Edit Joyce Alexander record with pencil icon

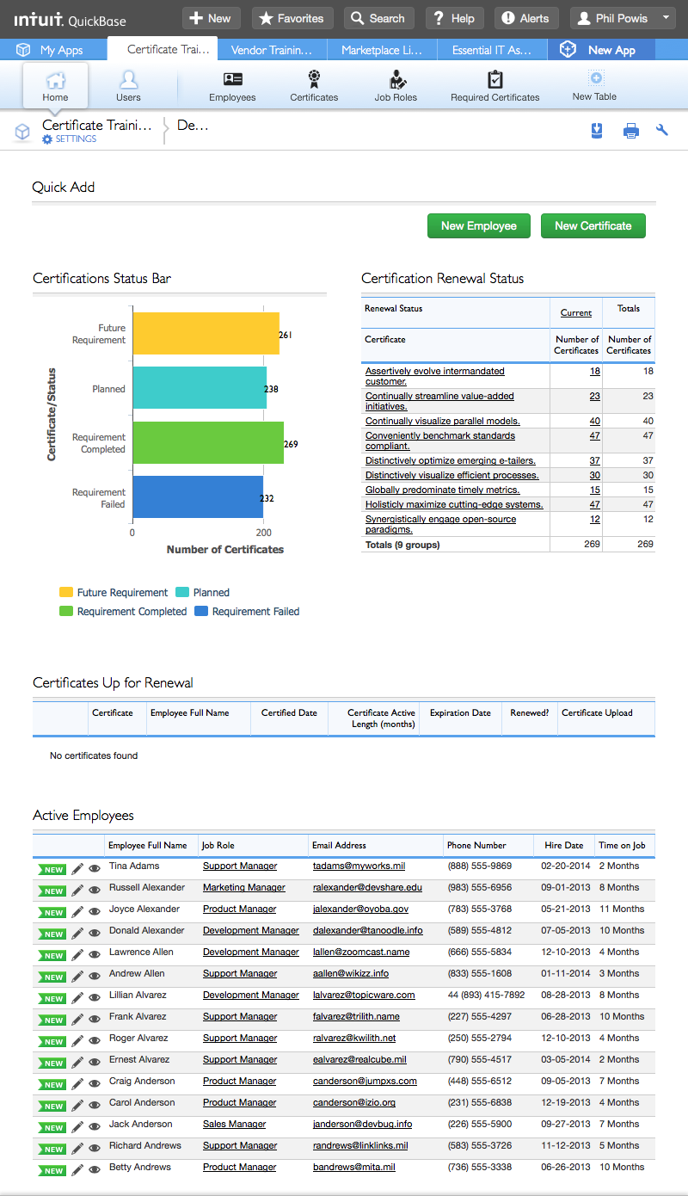click(x=77, y=912)
